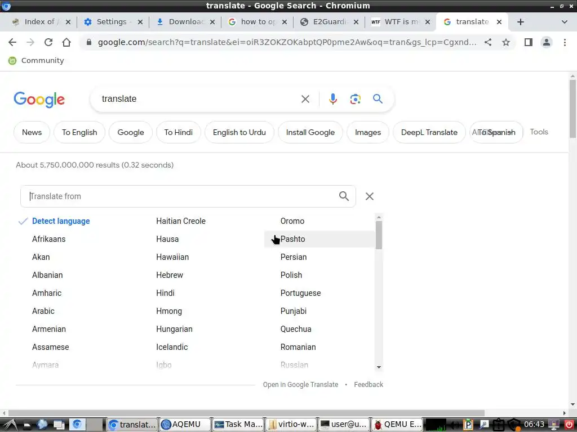Open the virtio-w... taskbar window

point(291,425)
